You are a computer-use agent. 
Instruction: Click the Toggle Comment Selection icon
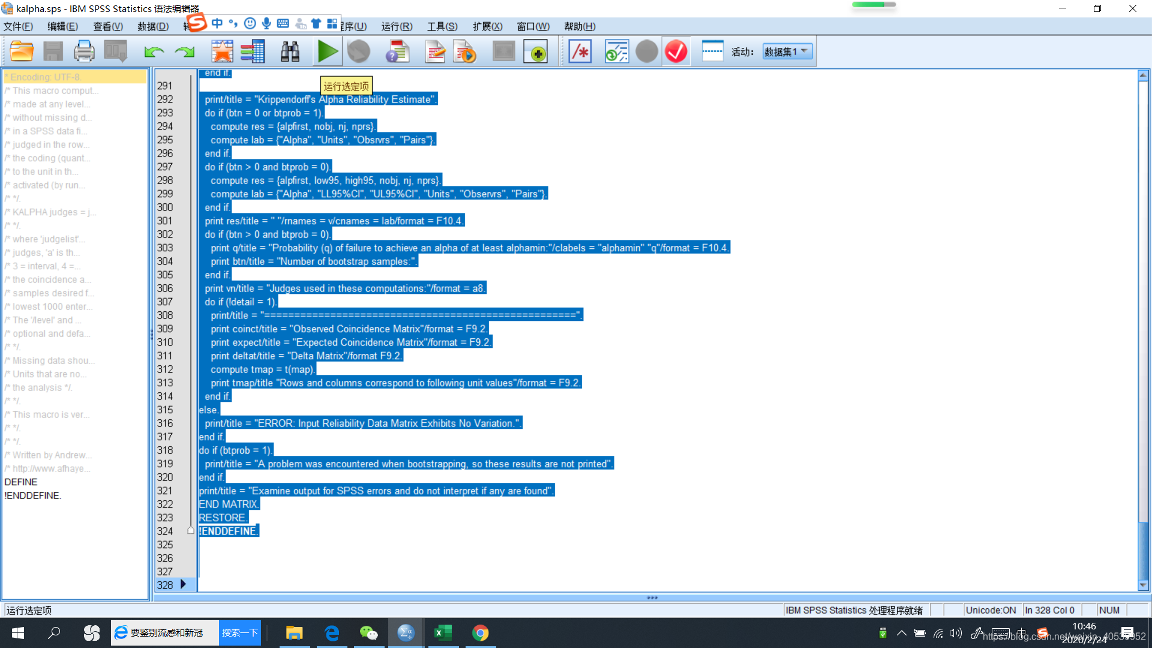[x=580, y=52]
